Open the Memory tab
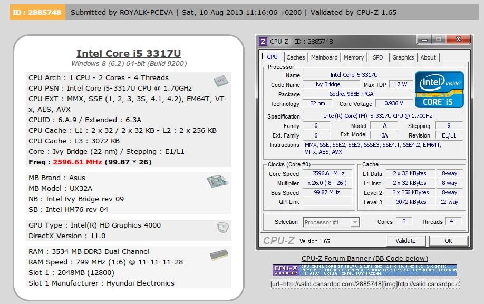484x304 pixels. click(x=354, y=57)
